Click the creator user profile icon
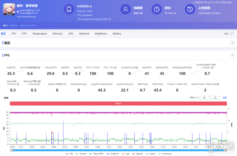The width and height of the screenshot is (237, 156). (125, 10)
